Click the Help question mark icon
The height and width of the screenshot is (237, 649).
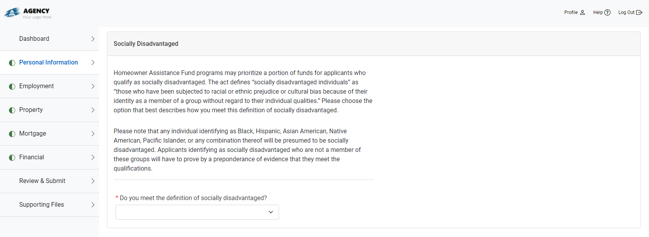tap(608, 12)
